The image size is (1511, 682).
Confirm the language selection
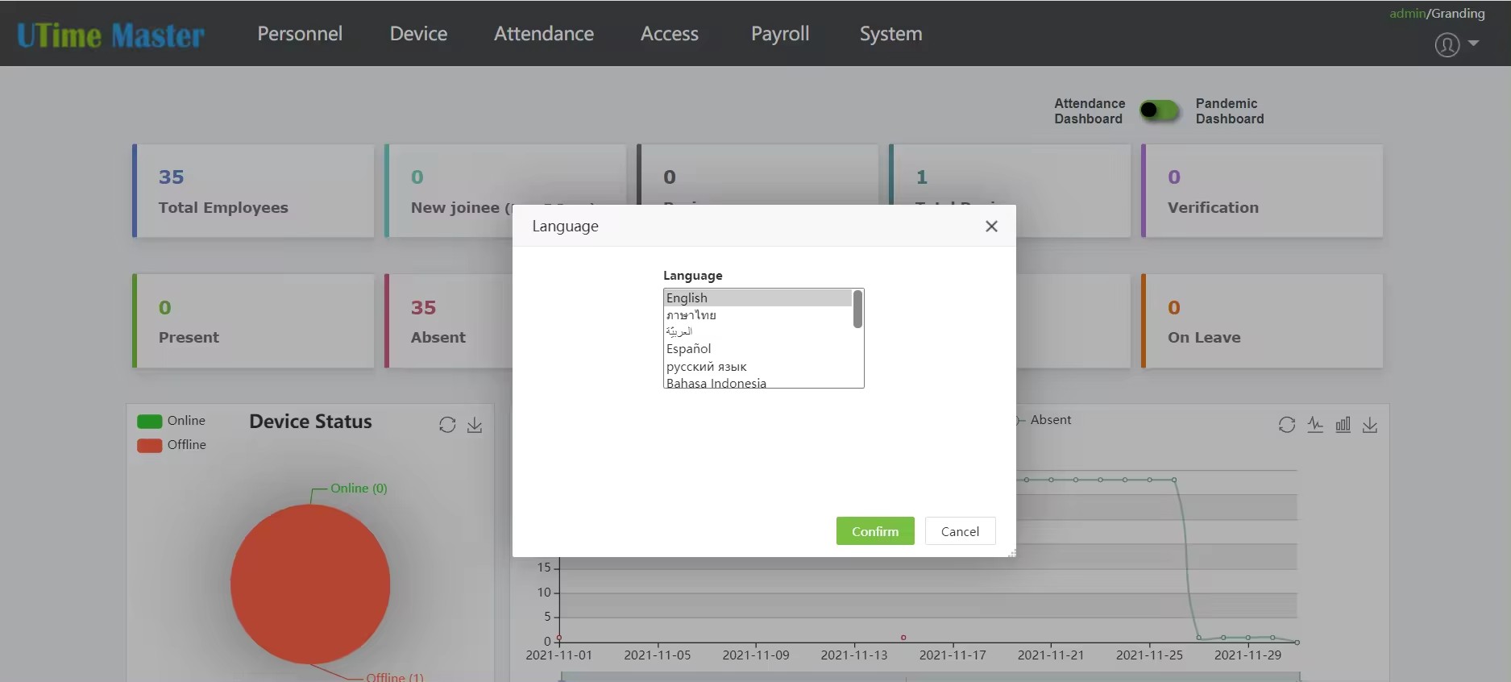[875, 531]
